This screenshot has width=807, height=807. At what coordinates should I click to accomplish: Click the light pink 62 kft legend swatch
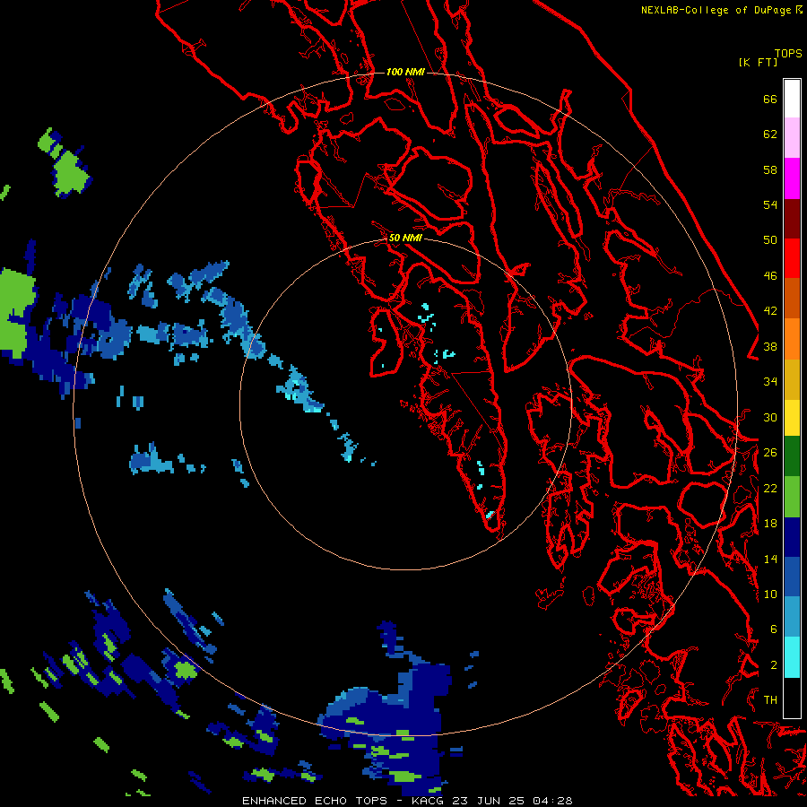point(792,137)
